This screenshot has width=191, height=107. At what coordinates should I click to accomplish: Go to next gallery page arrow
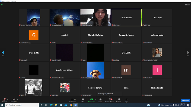(x=188, y=53)
